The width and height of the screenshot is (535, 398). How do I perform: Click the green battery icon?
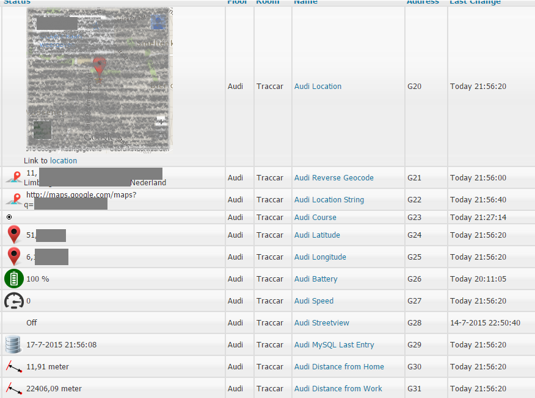(x=14, y=279)
